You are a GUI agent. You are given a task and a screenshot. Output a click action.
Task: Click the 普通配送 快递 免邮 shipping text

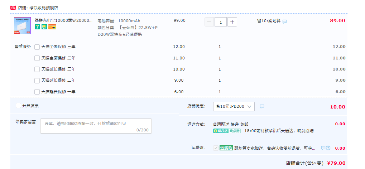point(231,124)
